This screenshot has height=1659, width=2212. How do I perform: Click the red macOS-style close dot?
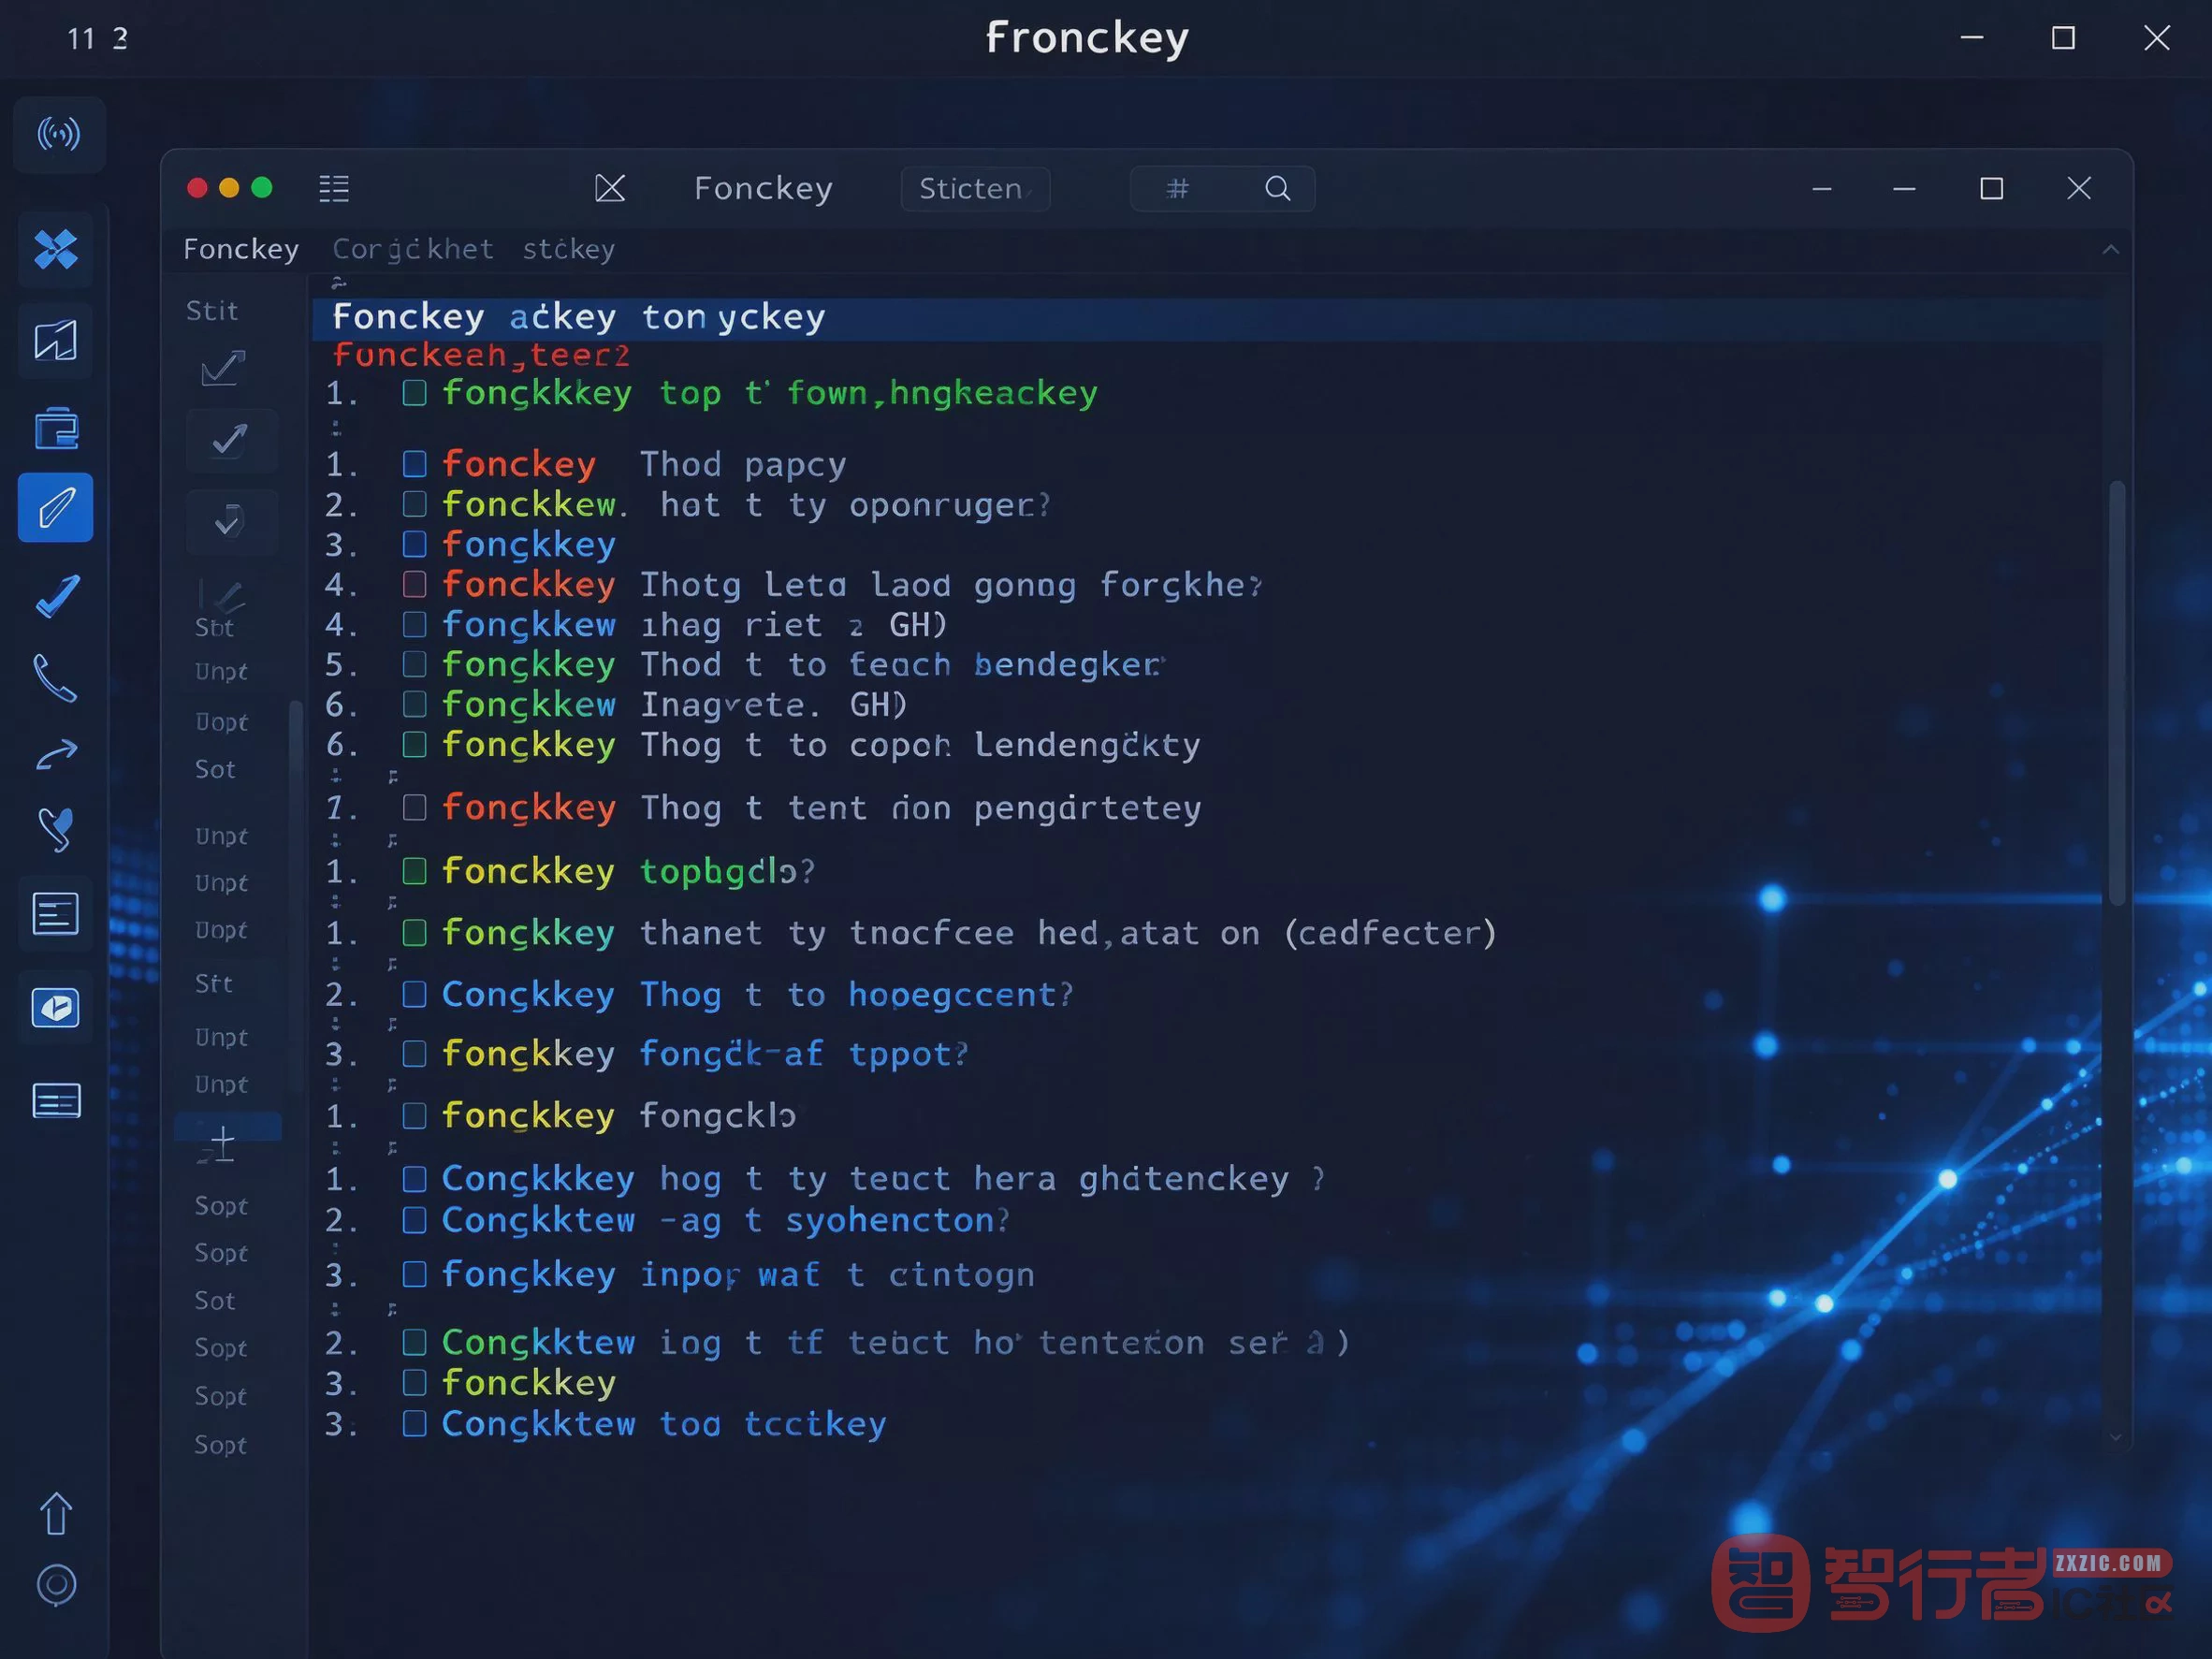click(197, 188)
